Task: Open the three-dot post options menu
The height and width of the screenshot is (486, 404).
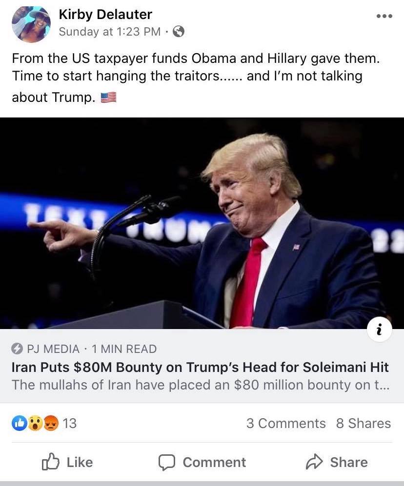Action: pyautogui.click(x=384, y=16)
